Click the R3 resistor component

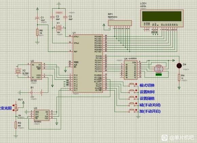click(16, 125)
